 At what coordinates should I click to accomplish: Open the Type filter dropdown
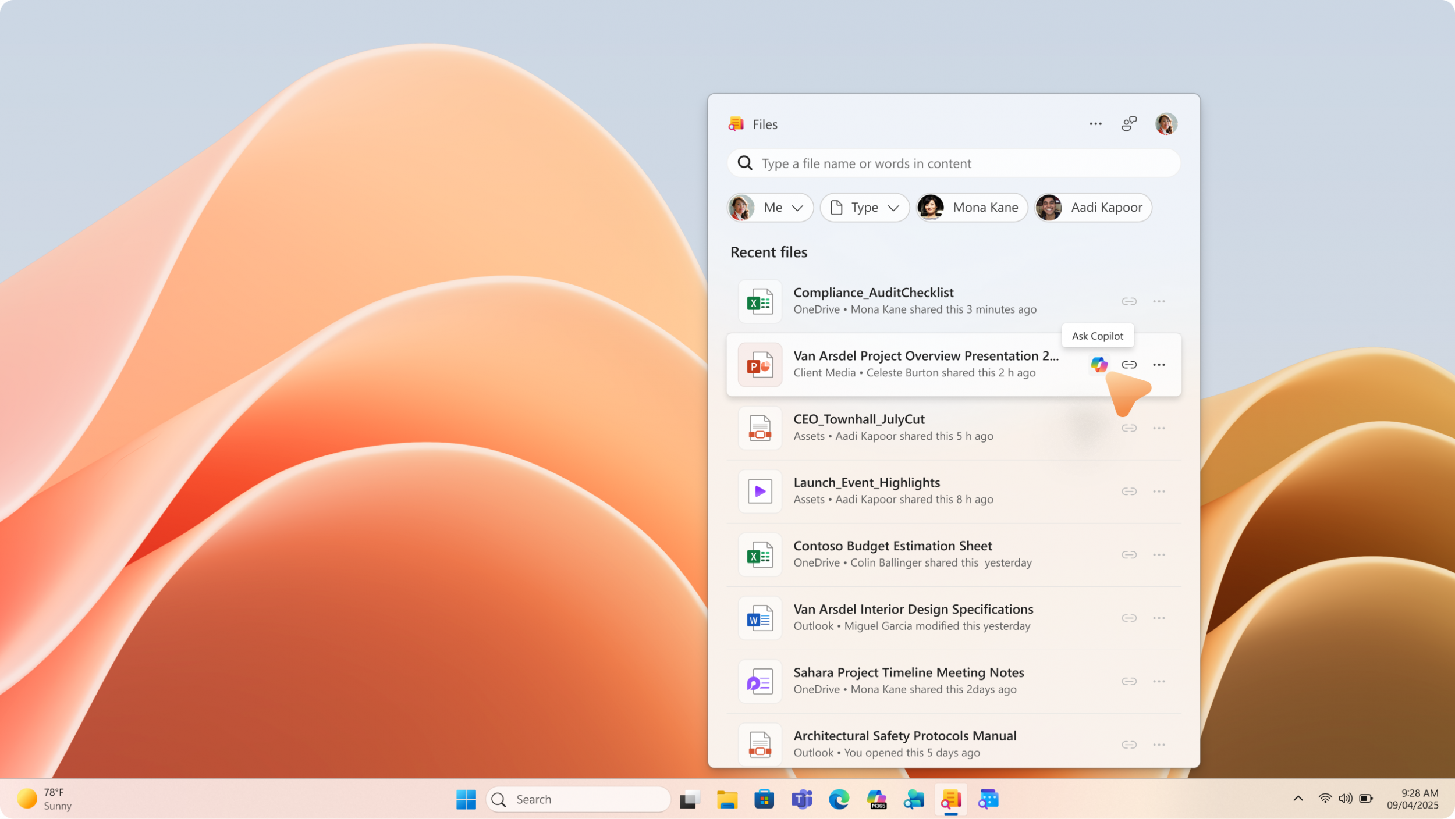point(864,207)
